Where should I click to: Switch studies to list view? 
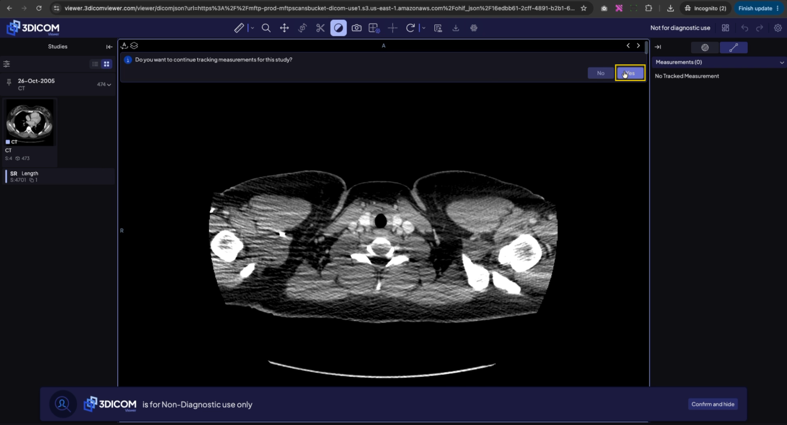point(95,64)
